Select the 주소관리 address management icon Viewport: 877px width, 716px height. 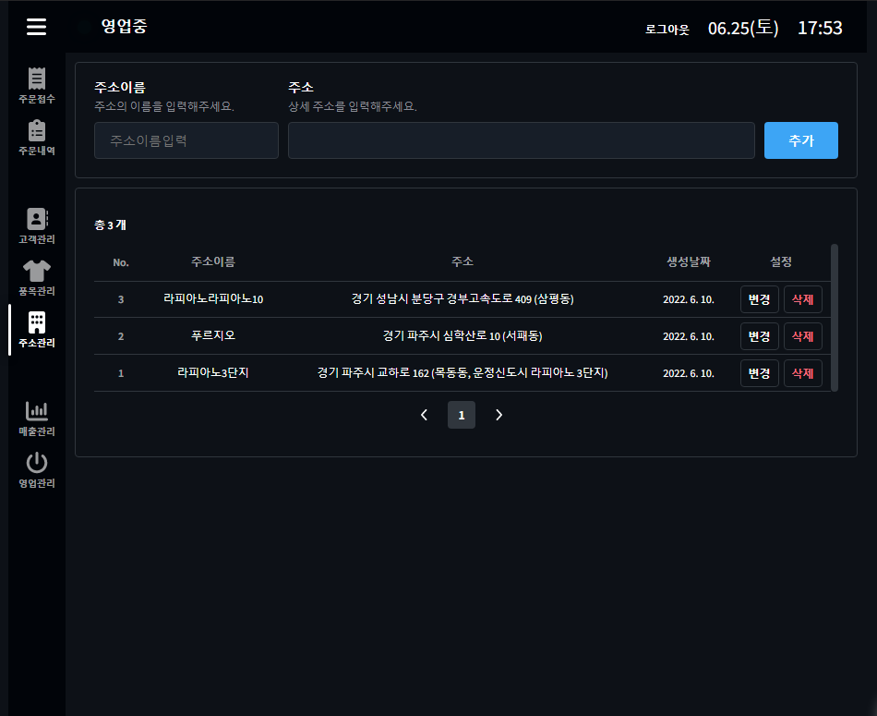tap(36, 331)
